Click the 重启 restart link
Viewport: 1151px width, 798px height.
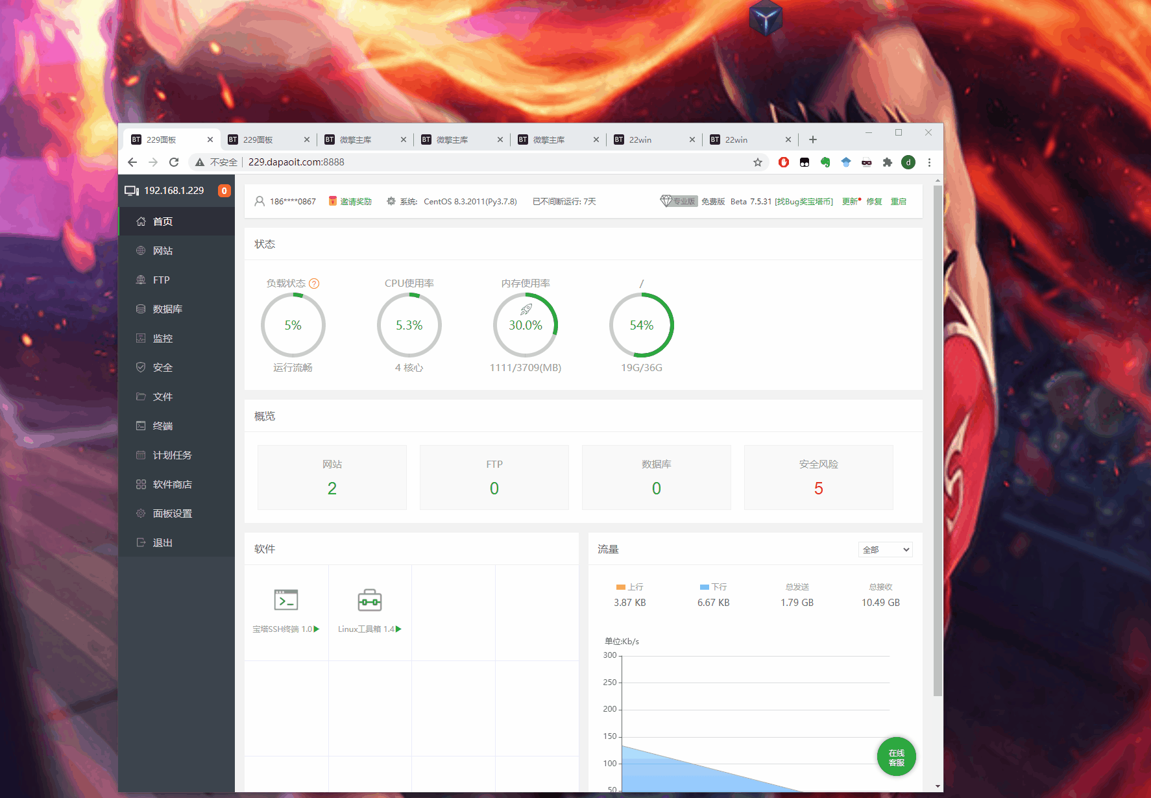click(899, 202)
